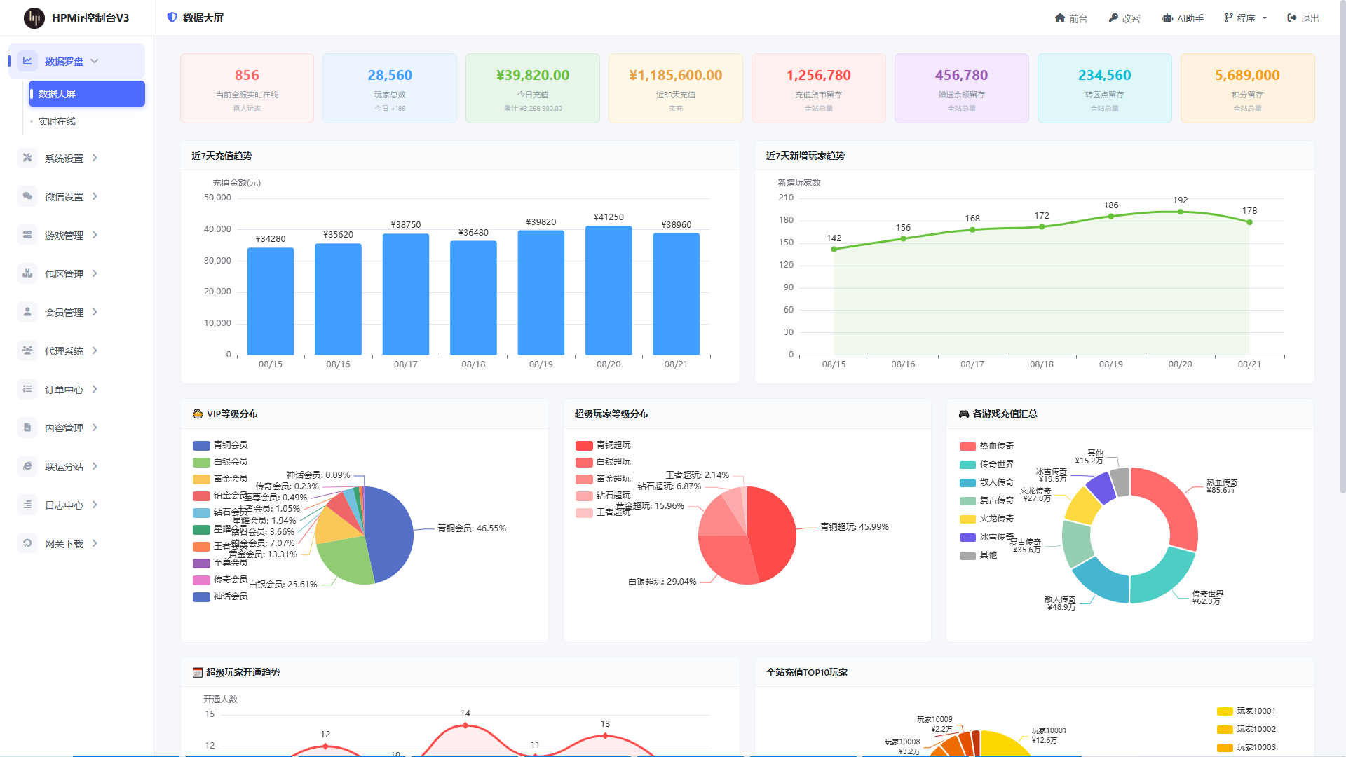The image size is (1346, 757).
Task: Toggle 黄金超玩 legend entry
Action: (x=603, y=479)
